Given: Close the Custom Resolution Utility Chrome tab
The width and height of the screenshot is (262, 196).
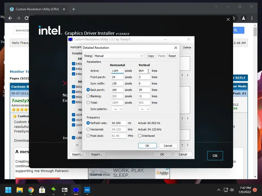Looking at the screenshot, I should click(64, 9).
